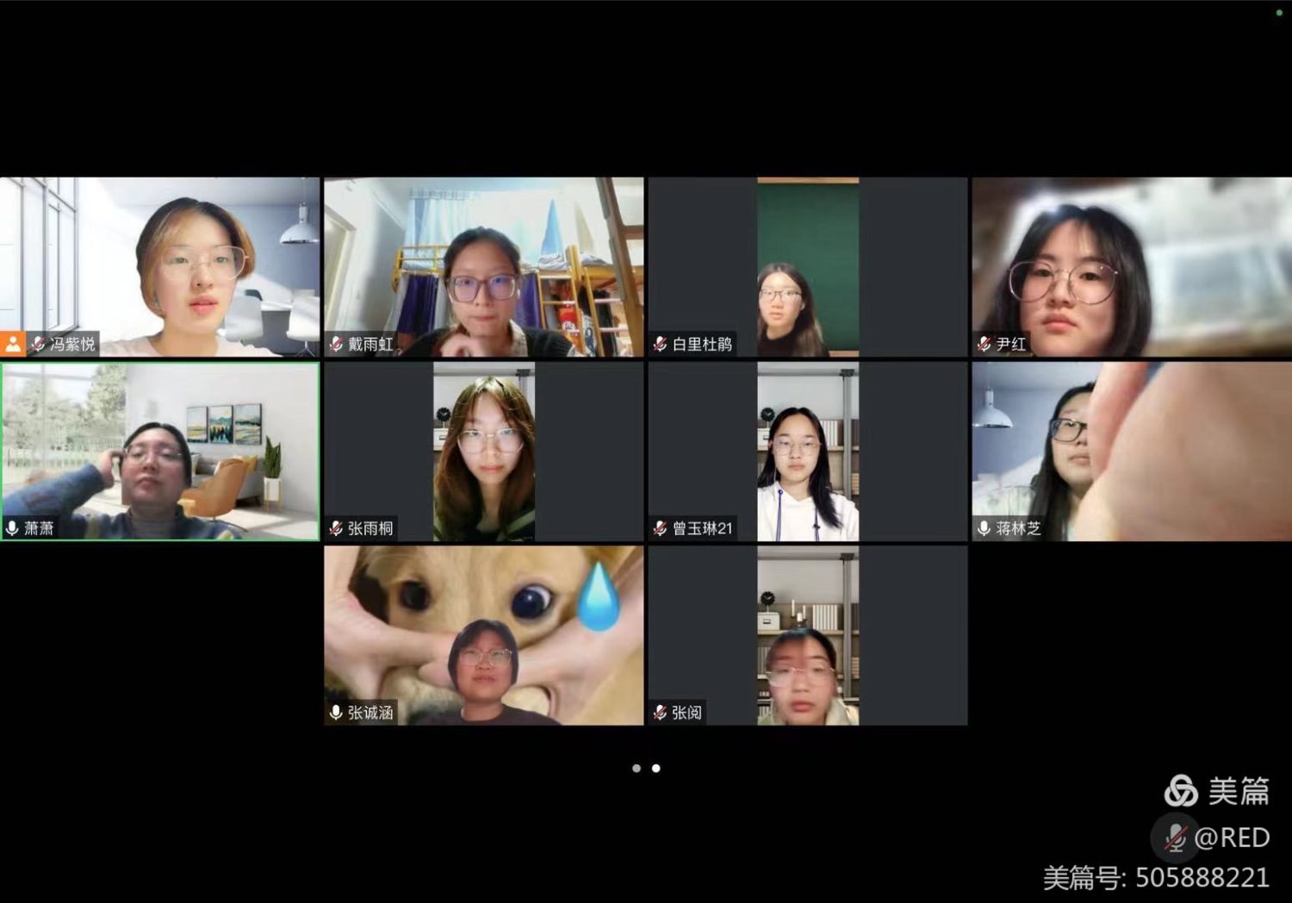Screen dimensions: 1292x903
Task: Click the microphone icon next to 蒋林芝
Action: tap(985, 528)
